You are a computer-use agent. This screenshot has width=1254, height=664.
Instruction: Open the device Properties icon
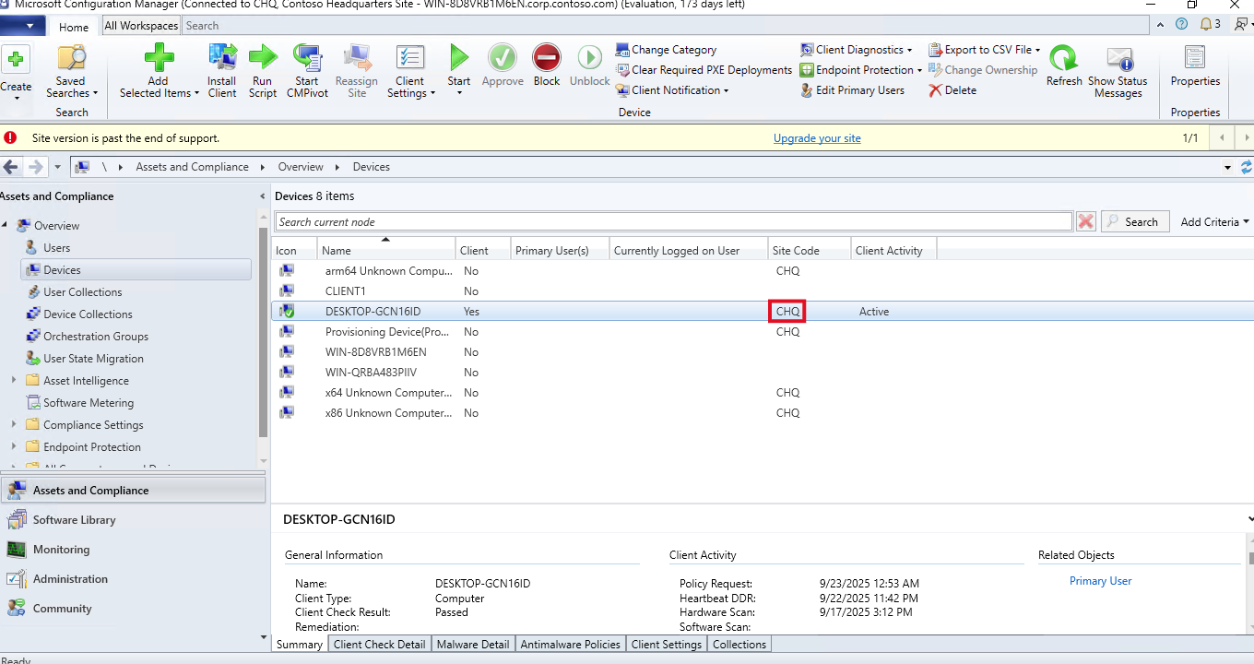click(1195, 59)
